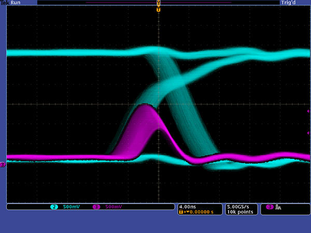
Task: Click the channel 2 cyan badge
Action: coord(53,207)
